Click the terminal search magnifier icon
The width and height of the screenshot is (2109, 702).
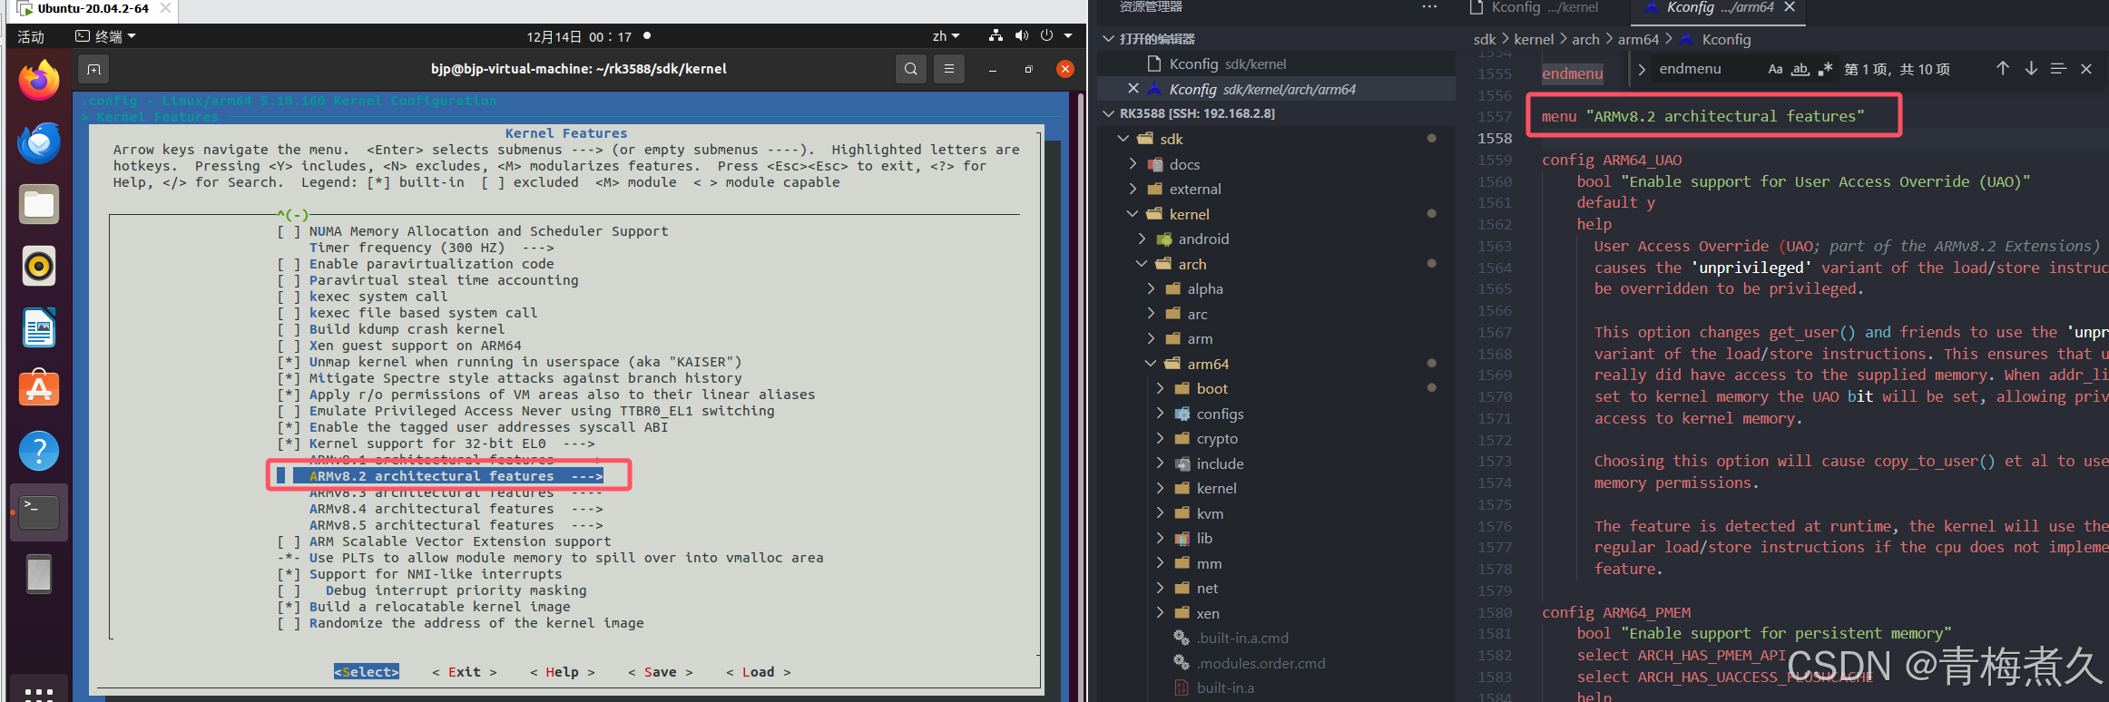(x=910, y=69)
